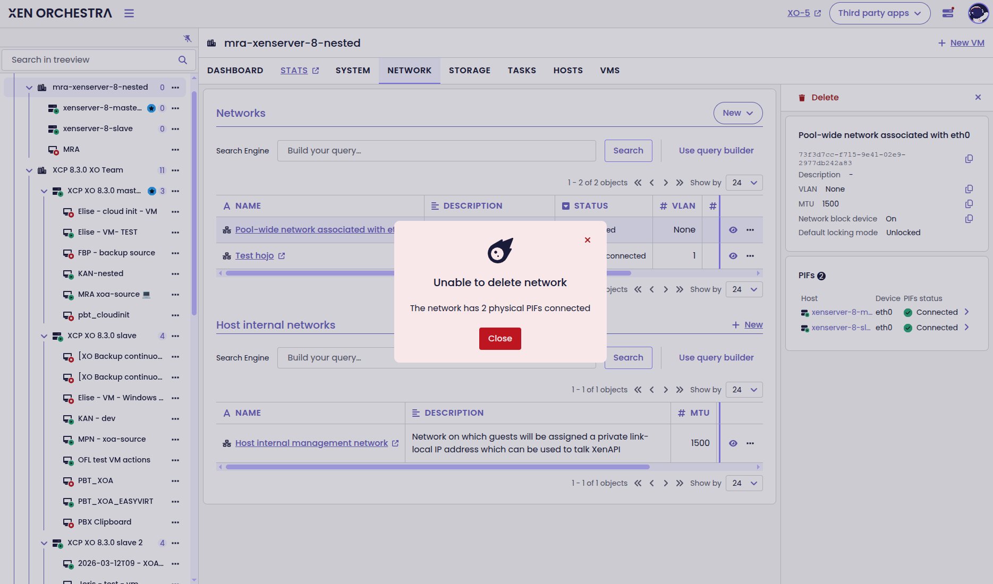Copy the MTU value in side panel
Viewport: 993px width, 584px height.
coord(969,204)
